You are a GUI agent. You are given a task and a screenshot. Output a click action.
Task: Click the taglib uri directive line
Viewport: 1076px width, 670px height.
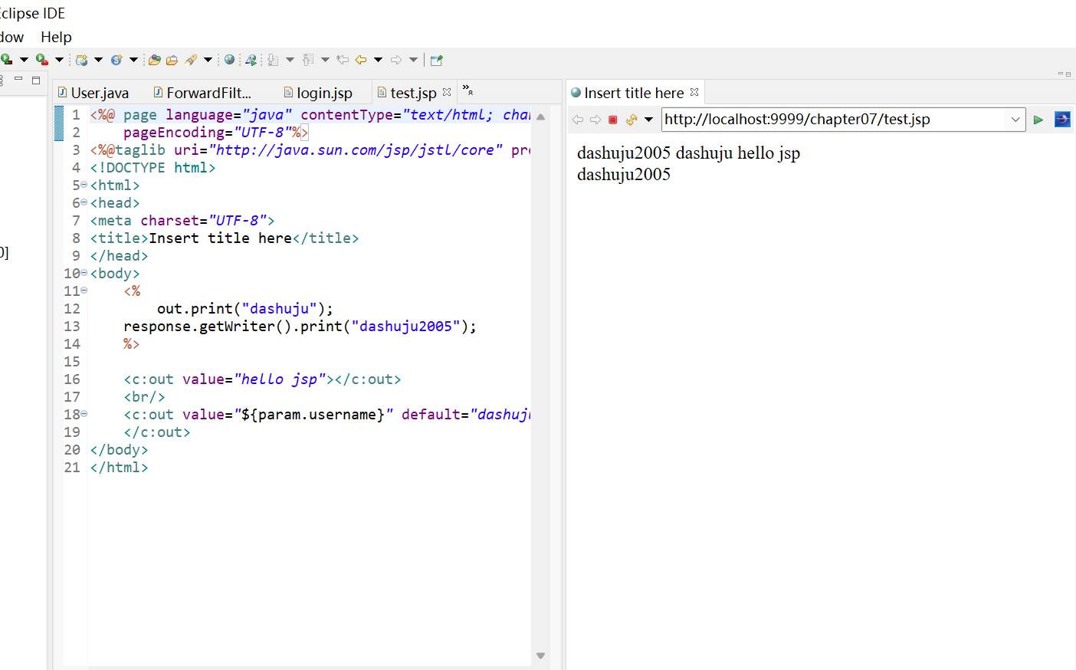310,150
